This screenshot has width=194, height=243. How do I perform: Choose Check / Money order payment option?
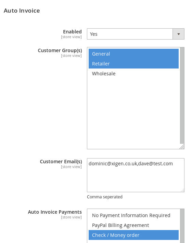(x=134, y=235)
